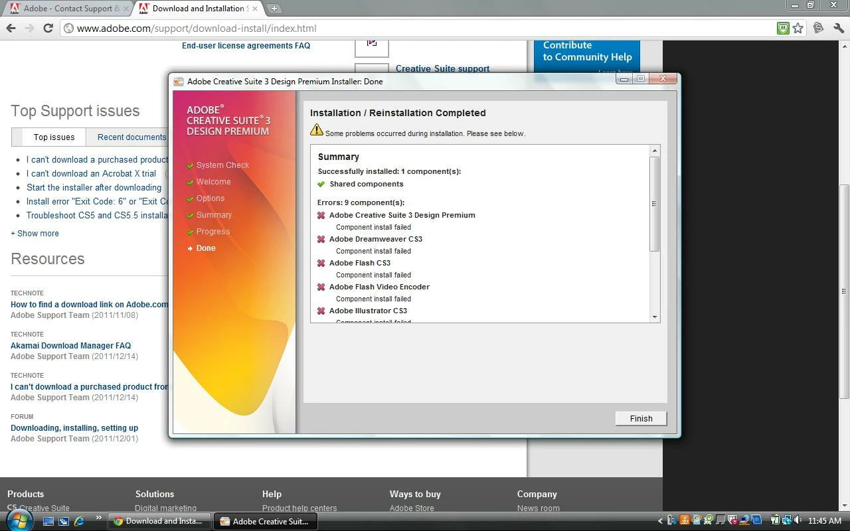Switch to Chrome taskbar button
850x531 pixels.
point(159,521)
